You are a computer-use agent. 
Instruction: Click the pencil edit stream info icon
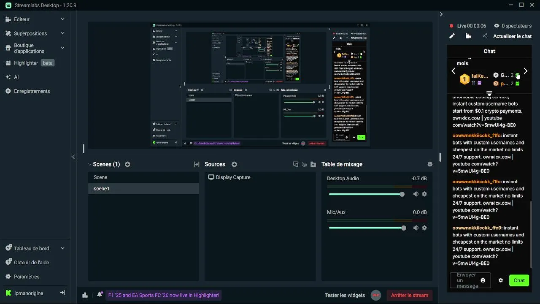pos(452,36)
